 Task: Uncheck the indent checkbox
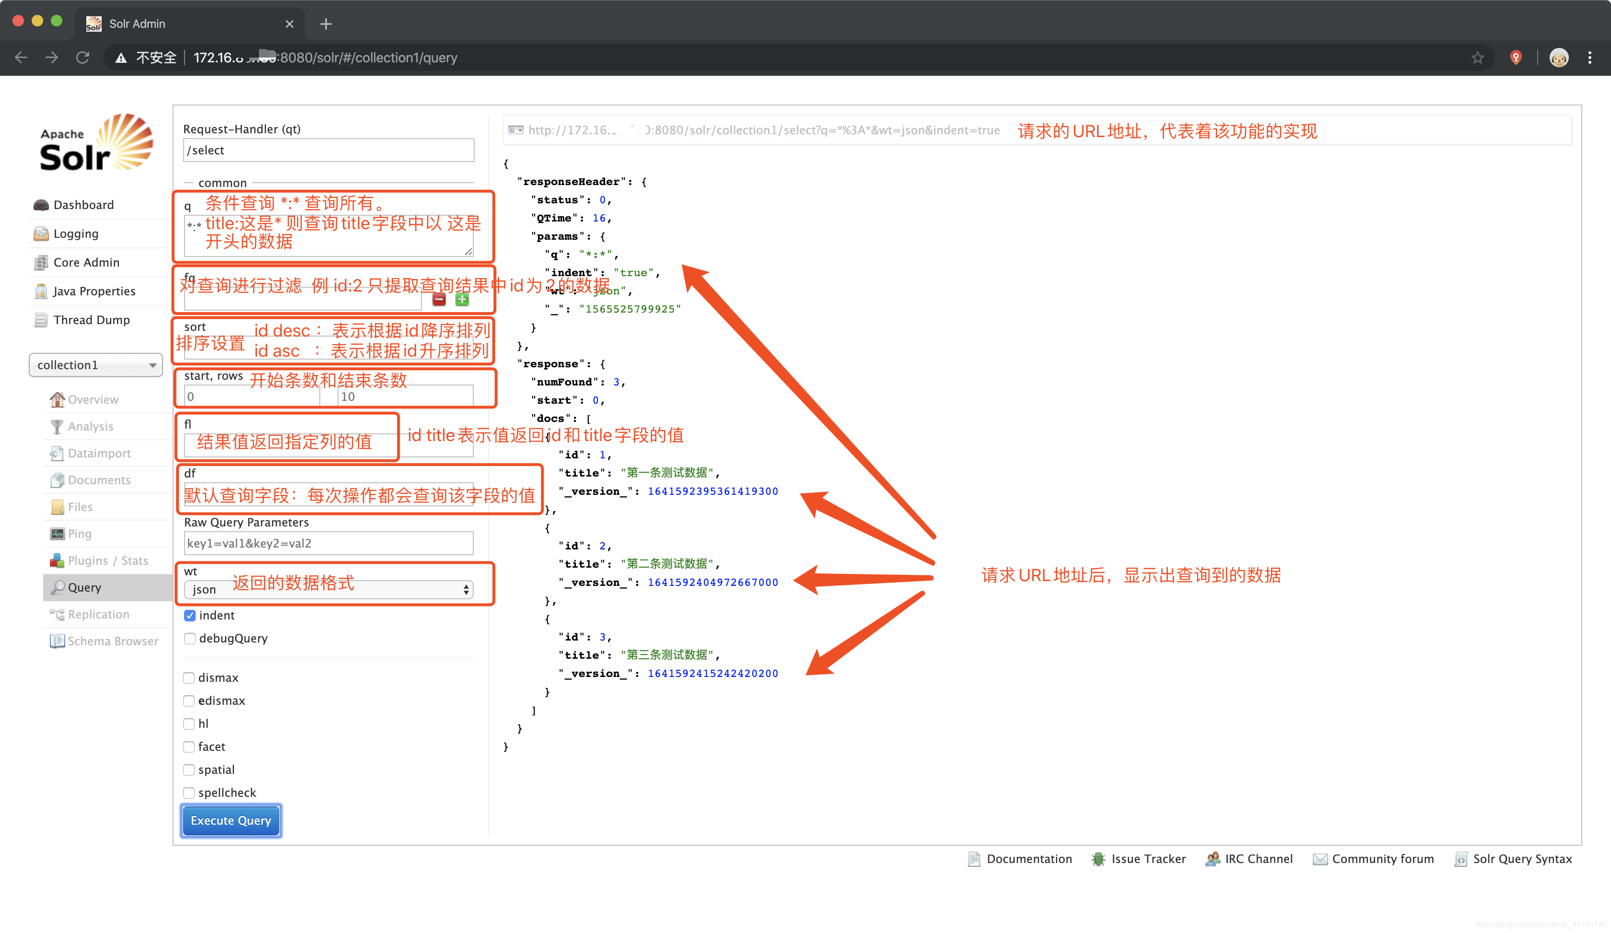pyautogui.click(x=190, y=616)
